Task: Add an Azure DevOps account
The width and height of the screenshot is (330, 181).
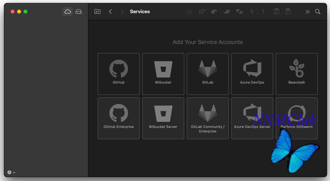Action: tap(252, 74)
